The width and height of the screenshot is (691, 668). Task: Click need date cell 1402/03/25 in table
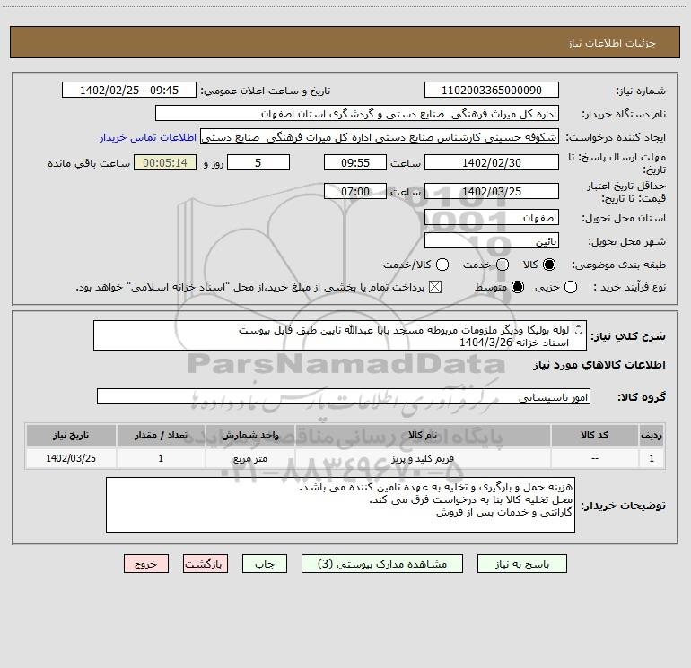tap(71, 458)
